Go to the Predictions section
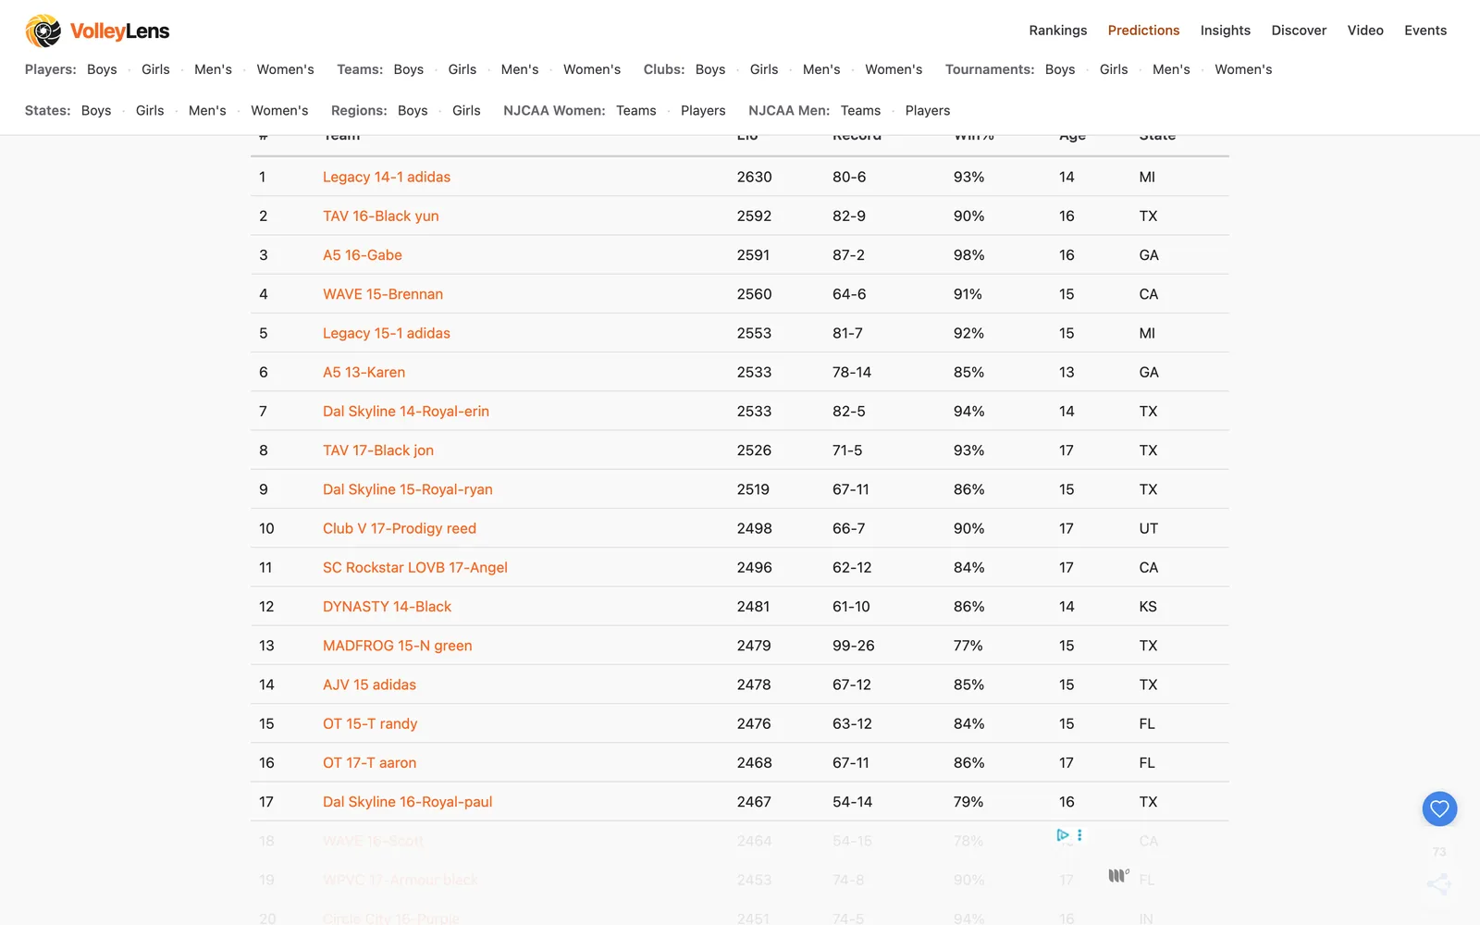 click(1143, 31)
